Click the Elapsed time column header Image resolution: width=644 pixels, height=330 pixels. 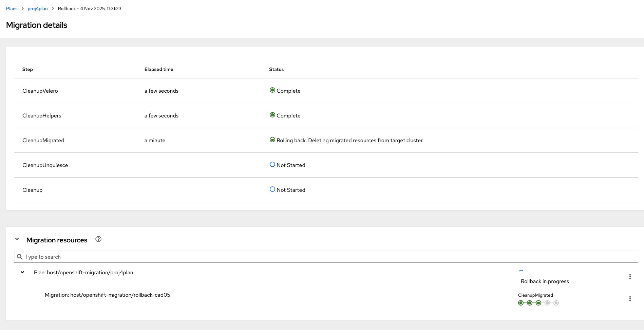click(x=158, y=69)
